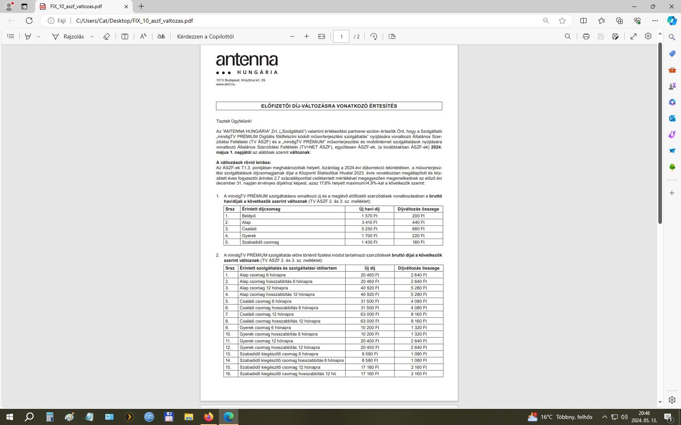Add a text box annotation
681x425 pixels.
click(125, 36)
